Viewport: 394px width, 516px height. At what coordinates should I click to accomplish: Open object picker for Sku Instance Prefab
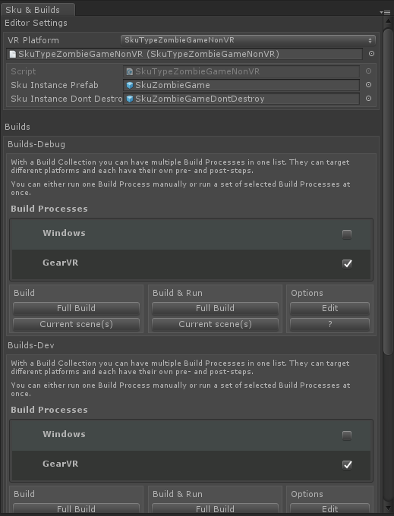[369, 85]
